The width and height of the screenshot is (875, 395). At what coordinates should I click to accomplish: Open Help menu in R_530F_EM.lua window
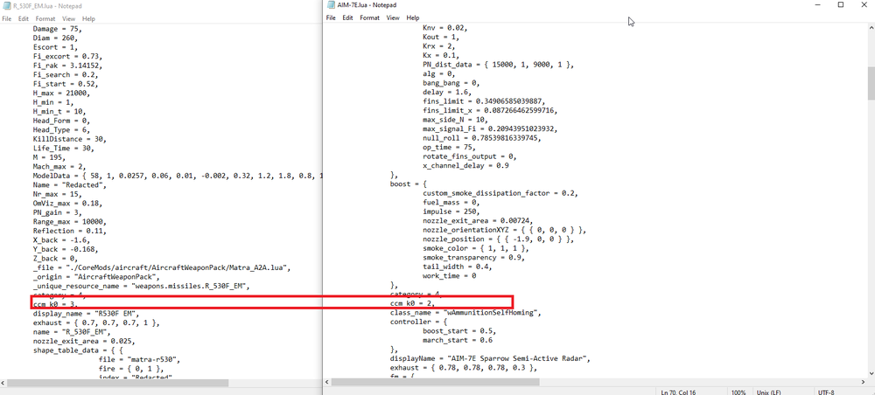pyautogui.click(x=88, y=19)
